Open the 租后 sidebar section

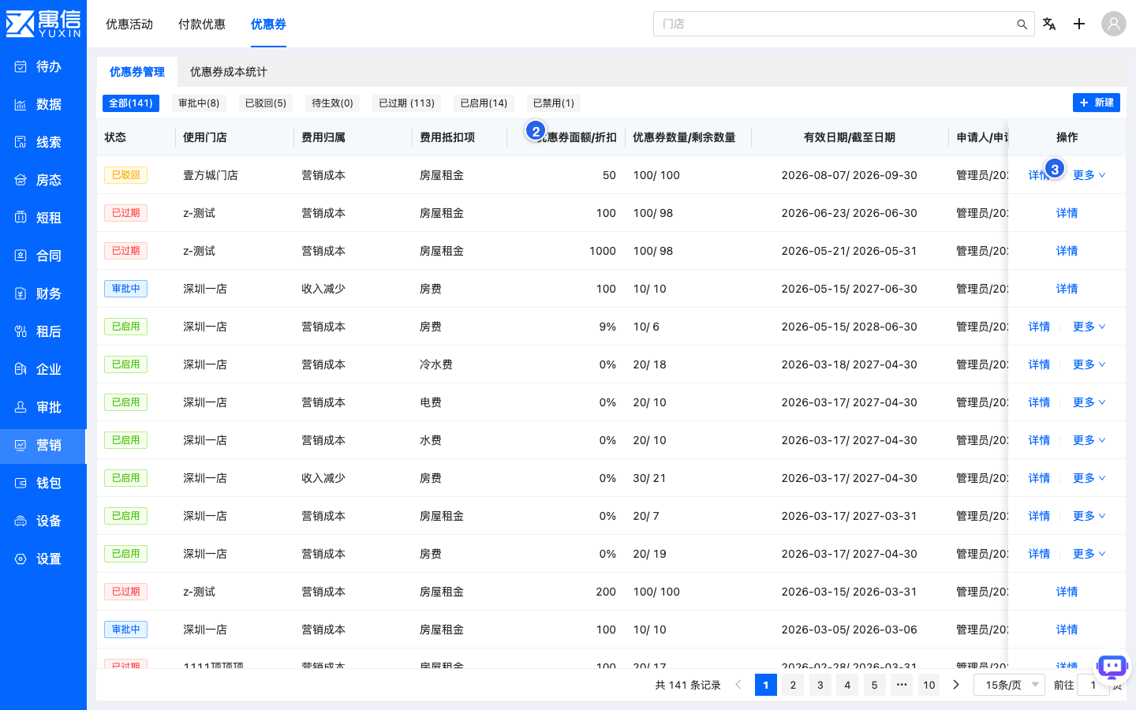click(x=43, y=331)
